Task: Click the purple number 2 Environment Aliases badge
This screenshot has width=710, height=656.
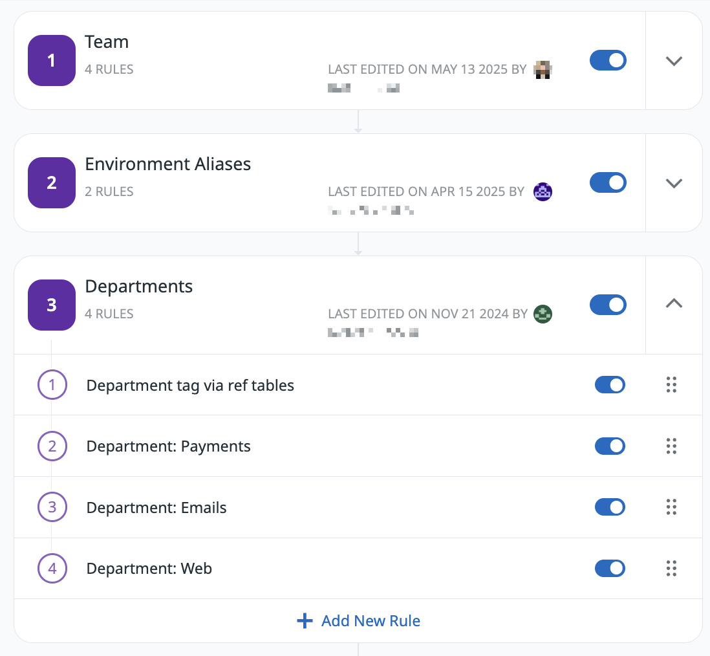Action: [52, 183]
